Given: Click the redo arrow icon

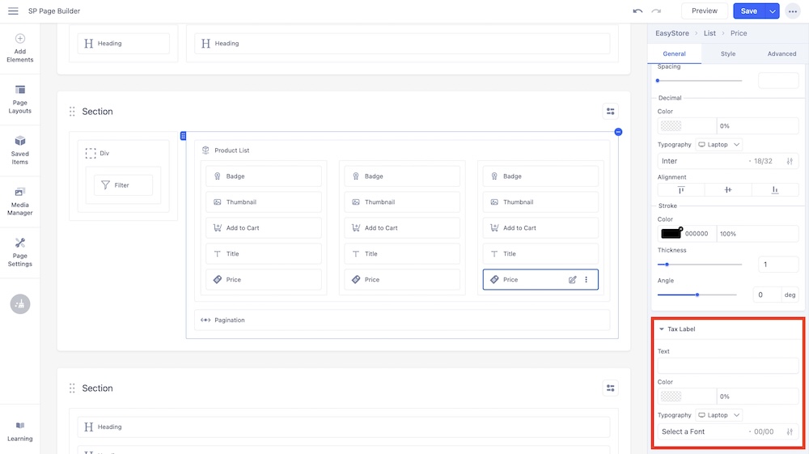Looking at the screenshot, I should click(656, 11).
